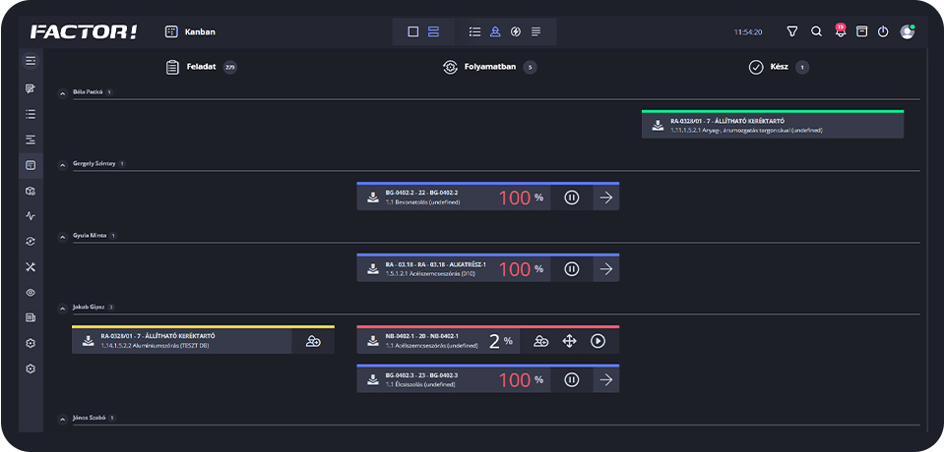Pause the BG-0402-2 Bevonatolás task
944x452 pixels.
[x=572, y=198]
